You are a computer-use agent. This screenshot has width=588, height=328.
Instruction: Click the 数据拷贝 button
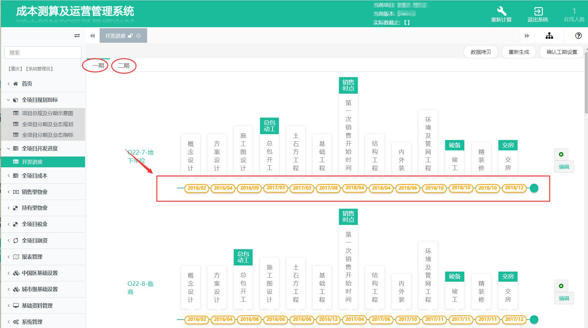click(481, 52)
